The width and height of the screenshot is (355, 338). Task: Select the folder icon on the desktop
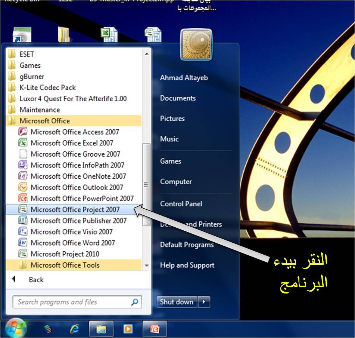pyautogui.click(x=64, y=34)
